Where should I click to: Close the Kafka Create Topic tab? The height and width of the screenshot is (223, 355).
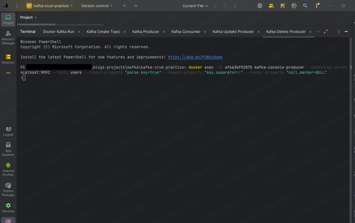click(x=124, y=32)
